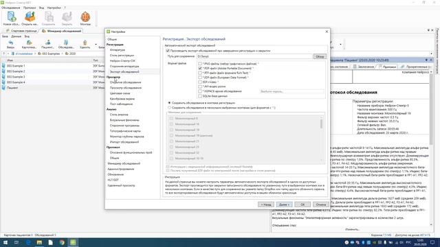Select save in several chosen montages radio
Image resolution: width=440 pixels, height=247 pixels.
coord(169,108)
